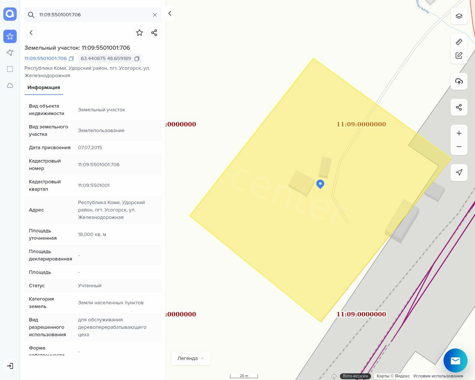Copy the coordinates 63.440875 48.659189

[137, 59]
